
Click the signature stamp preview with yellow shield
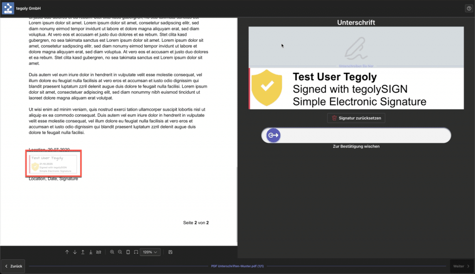356,89
